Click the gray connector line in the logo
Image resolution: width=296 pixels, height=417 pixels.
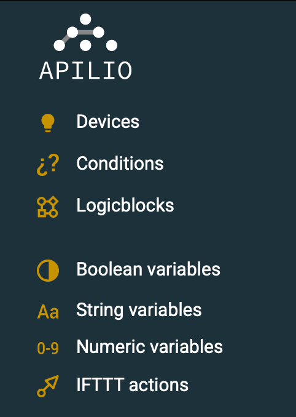click(85, 33)
